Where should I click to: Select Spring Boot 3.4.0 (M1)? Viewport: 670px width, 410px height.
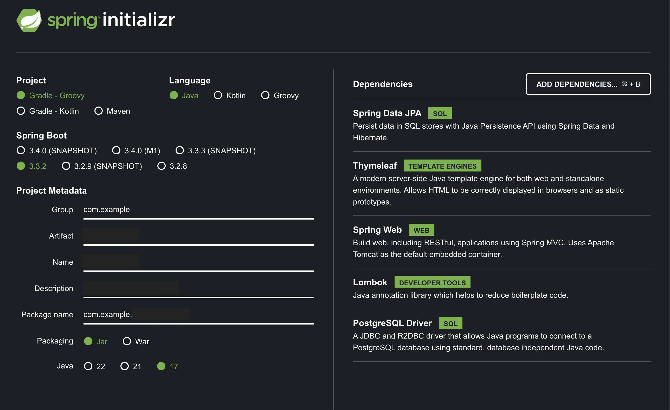(136, 150)
